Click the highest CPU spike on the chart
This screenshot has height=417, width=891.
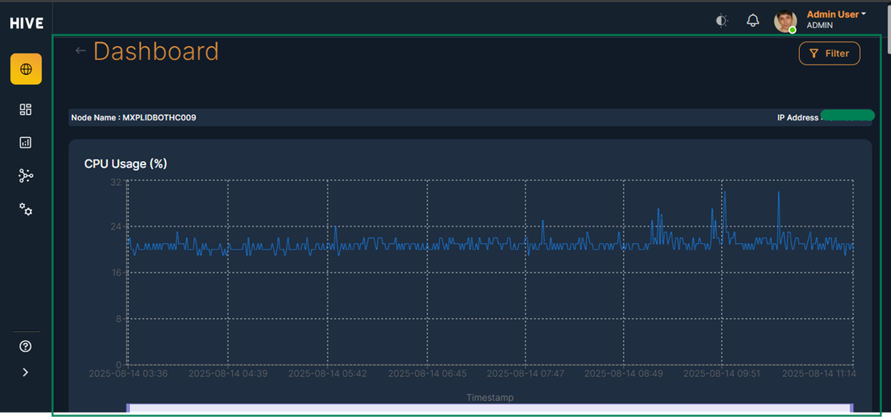coord(778,193)
